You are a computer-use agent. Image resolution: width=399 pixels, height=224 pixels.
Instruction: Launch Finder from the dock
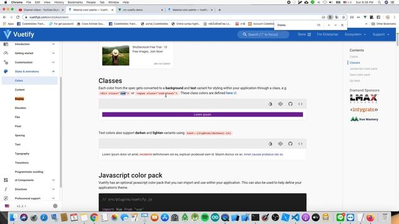pos(13,217)
